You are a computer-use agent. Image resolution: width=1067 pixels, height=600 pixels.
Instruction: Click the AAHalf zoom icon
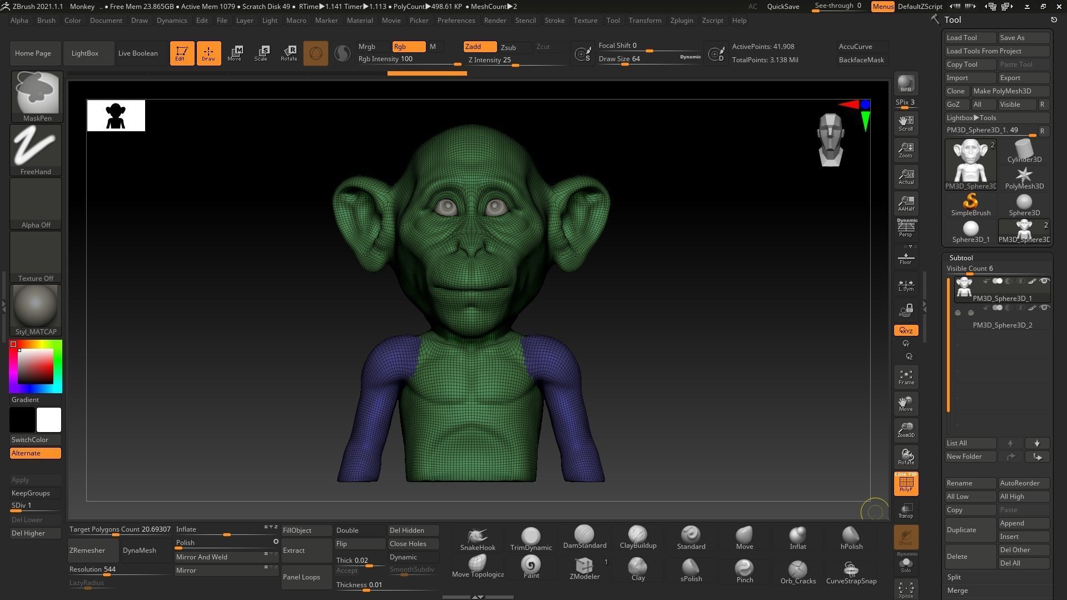tap(906, 204)
